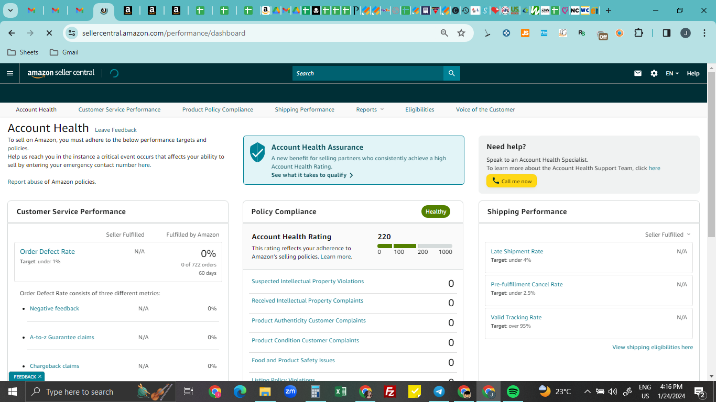Open Suspected Intellectual Property Violations
716x402 pixels.
pyautogui.click(x=308, y=281)
